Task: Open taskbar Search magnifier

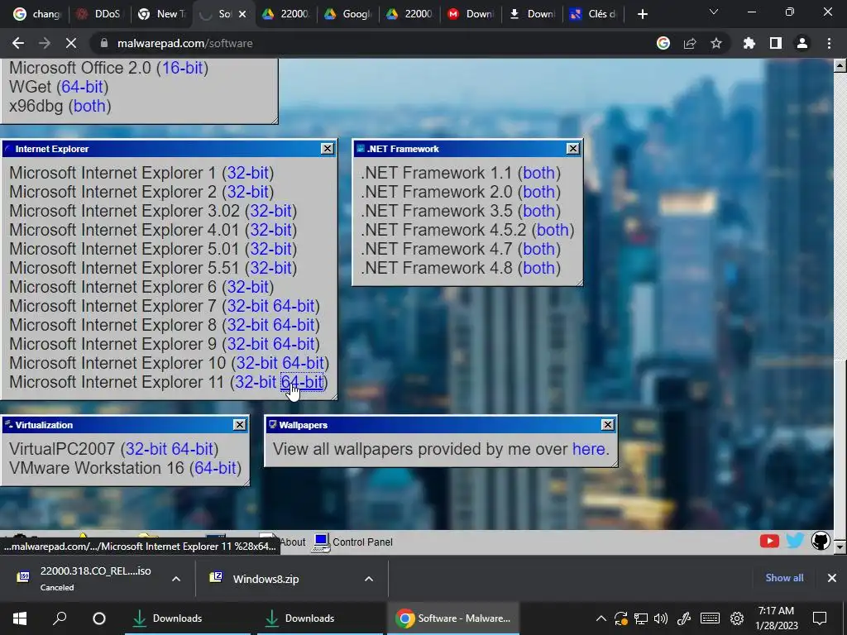Action: coord(60,618)
